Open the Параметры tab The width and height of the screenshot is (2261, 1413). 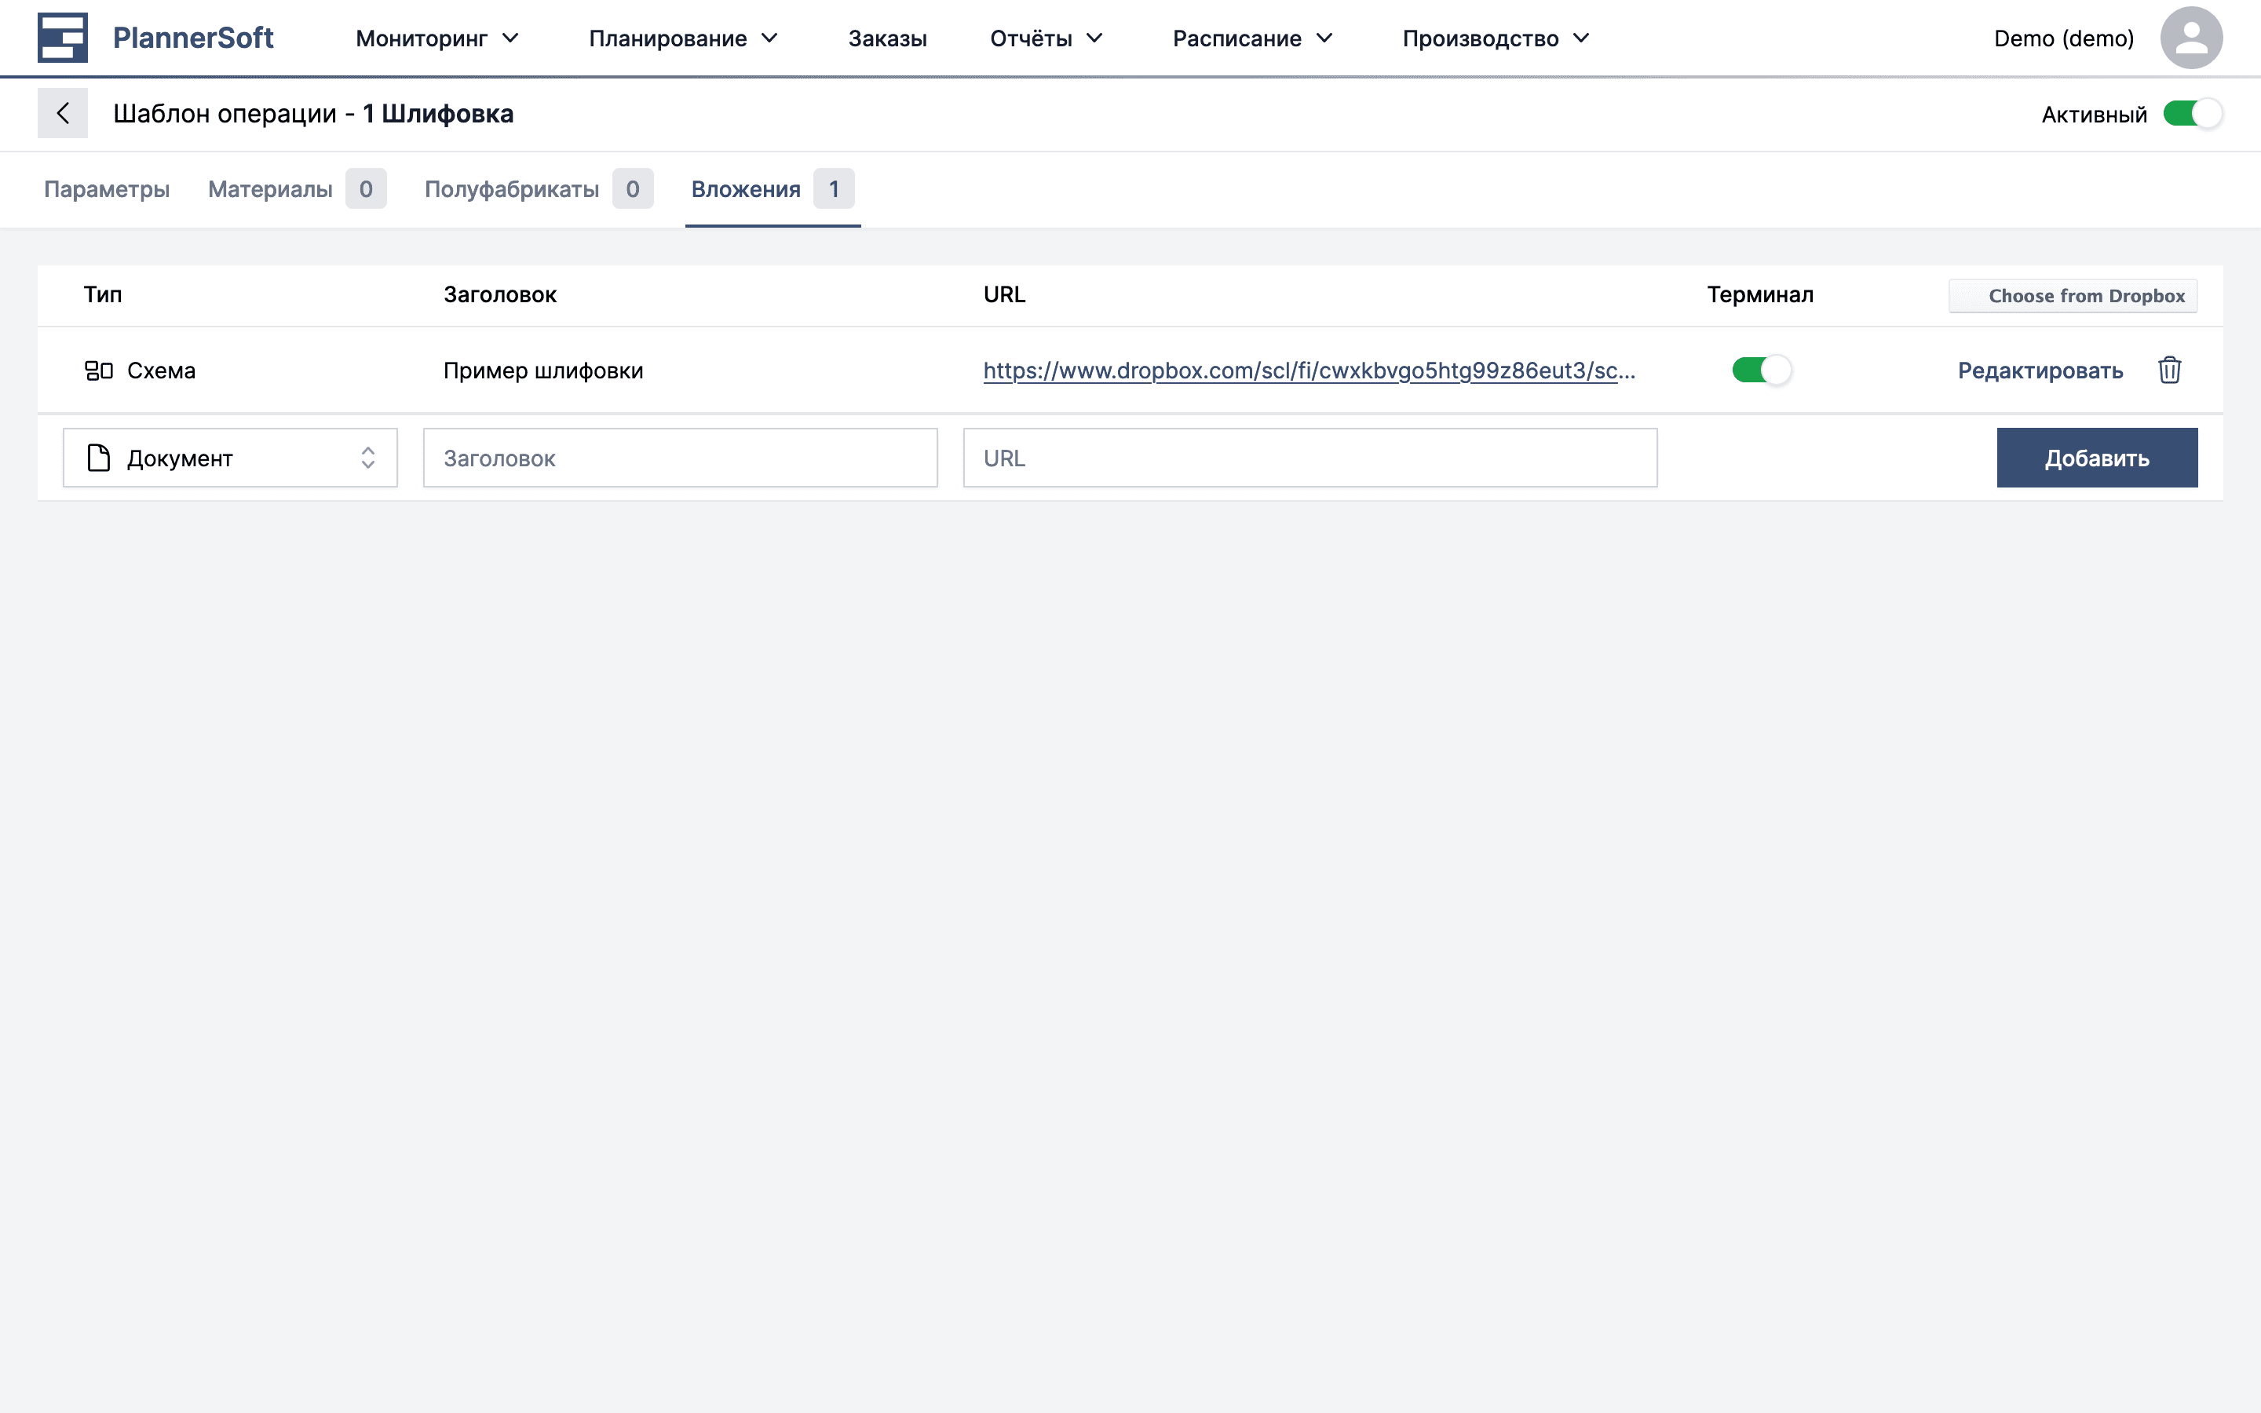point(107,188)
